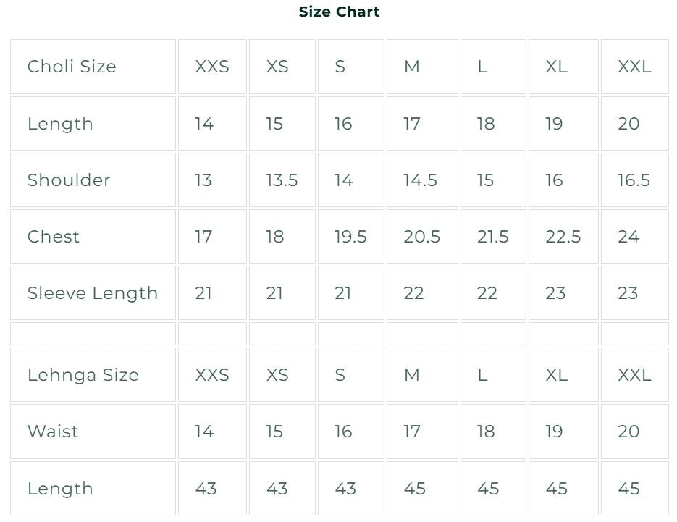Image resolution: width=677 pixels, height=522 pixels.
Task: Select the Sleeve Length row label
Action: 93,293
